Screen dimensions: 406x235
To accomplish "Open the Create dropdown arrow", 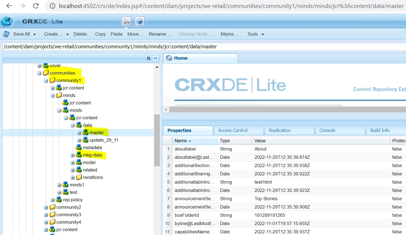I will pos(67,34).
